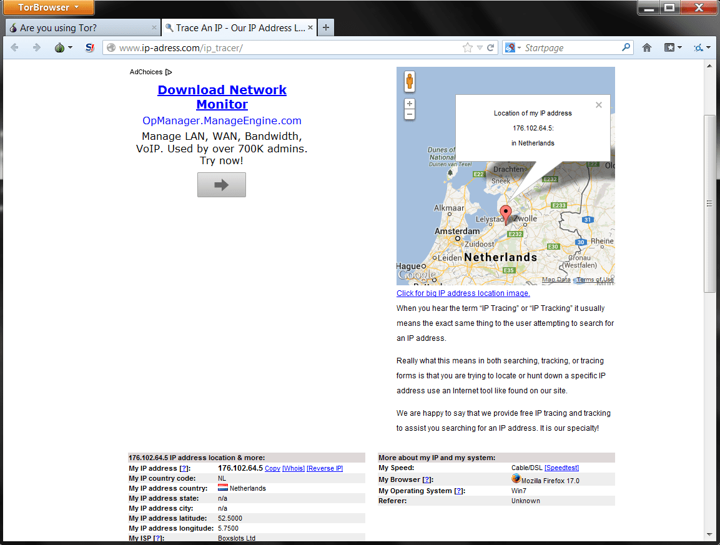Open the Reverse IP link

(325, 468)
